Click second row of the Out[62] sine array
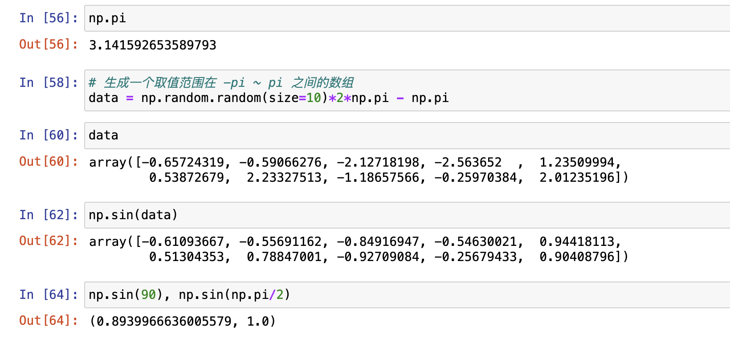This screenshot has width=730, height=339. (x=387, y=257)
